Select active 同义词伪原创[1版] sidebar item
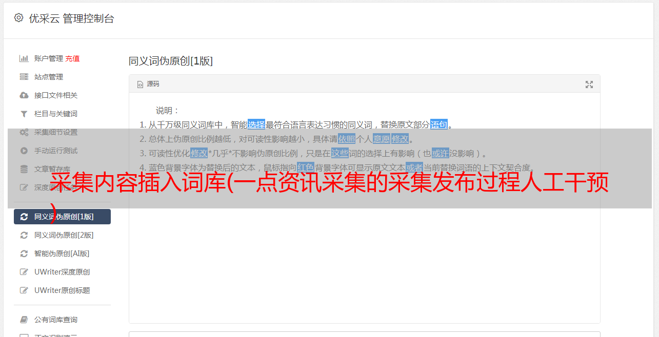Image resolution: width=659 pixels, height=337 pixels. coord(62,217)
